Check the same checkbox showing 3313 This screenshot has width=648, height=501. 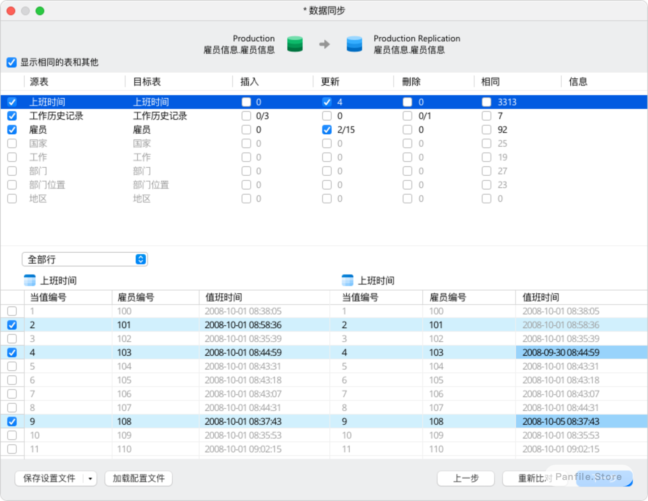487,102
